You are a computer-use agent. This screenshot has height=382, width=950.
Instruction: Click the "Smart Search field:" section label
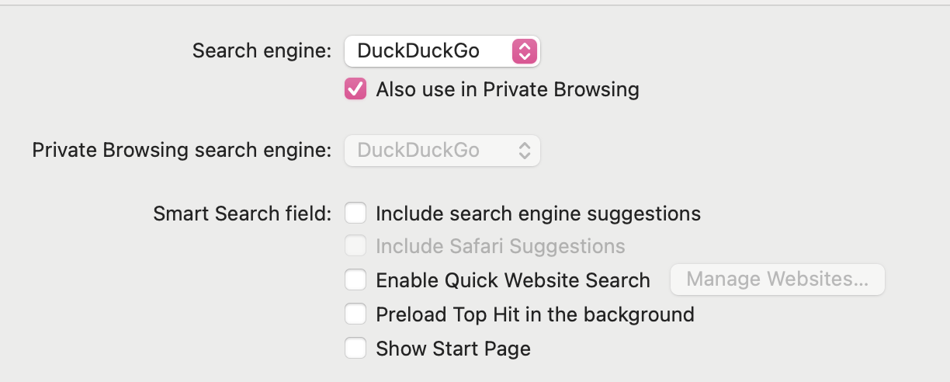(242, 214)
